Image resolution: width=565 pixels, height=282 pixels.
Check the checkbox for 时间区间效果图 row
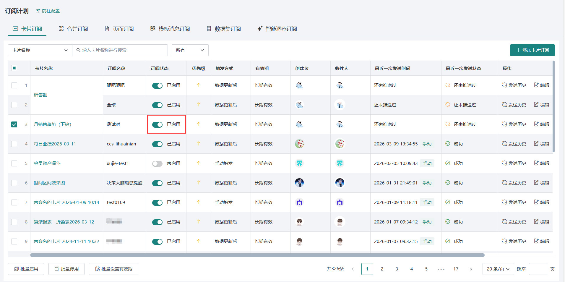pyautogui.click(x=14, y=183)
